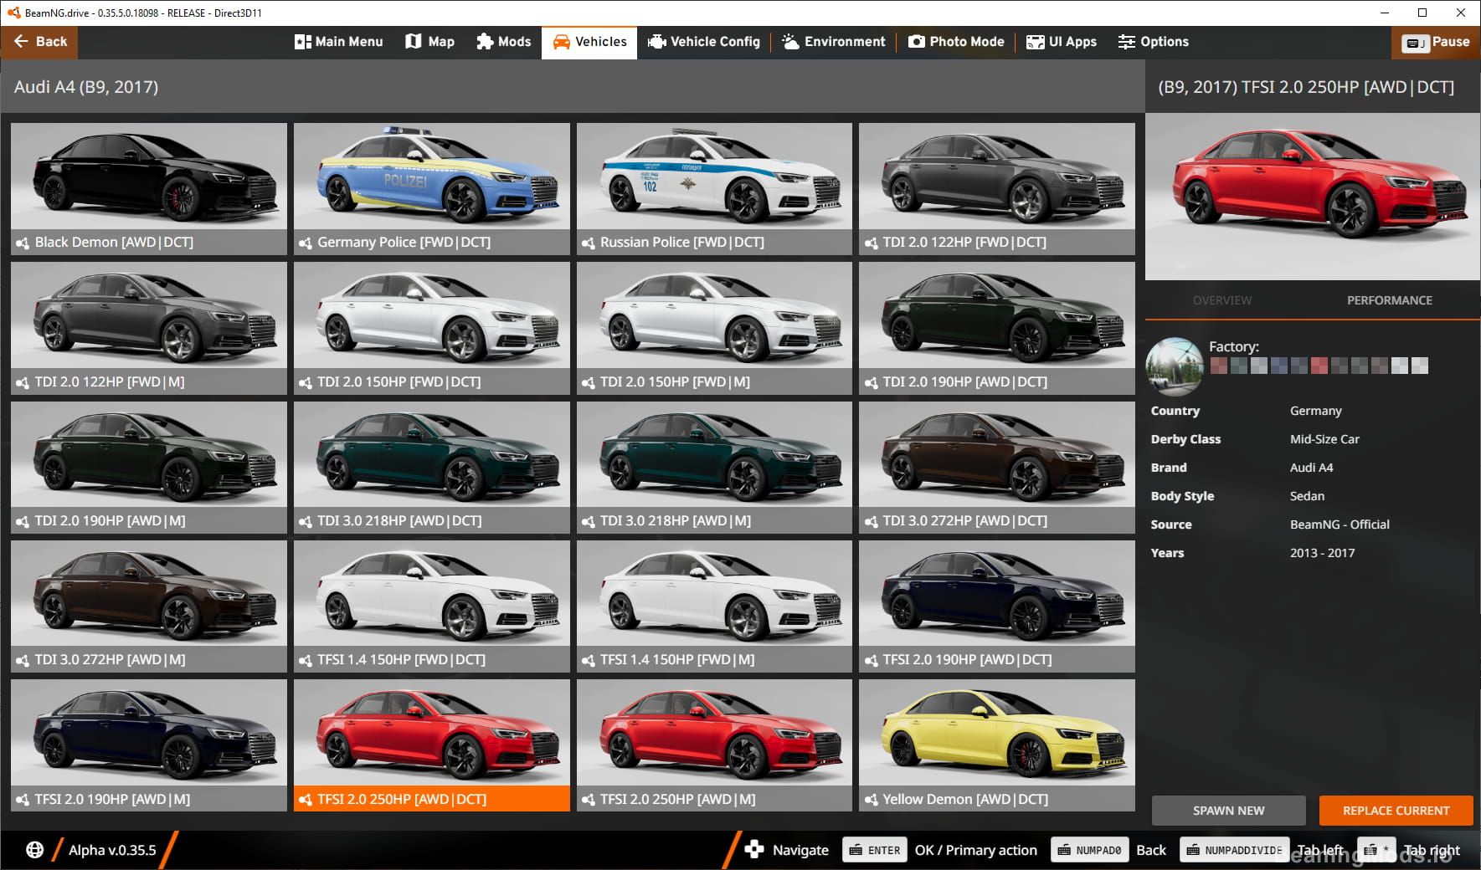Click the Years value '2013 - 2017'

click(x=1322, y=553)
